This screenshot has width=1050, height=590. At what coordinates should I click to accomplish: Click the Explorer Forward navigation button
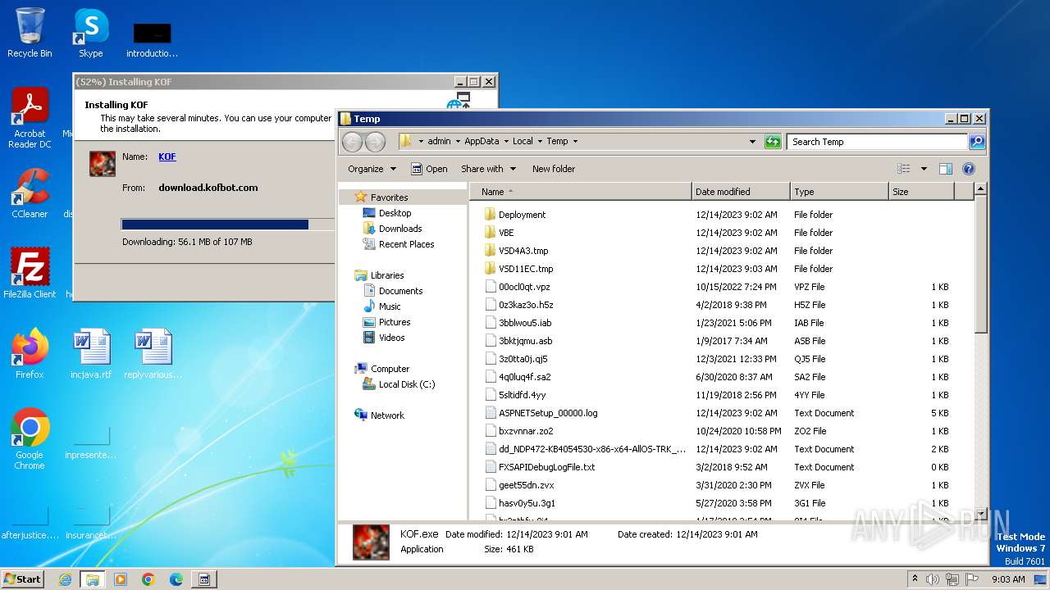pyautogui.click(x=375, y=142)
